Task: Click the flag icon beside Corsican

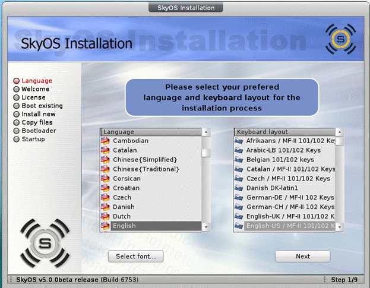Action: (x=105, y=179)
